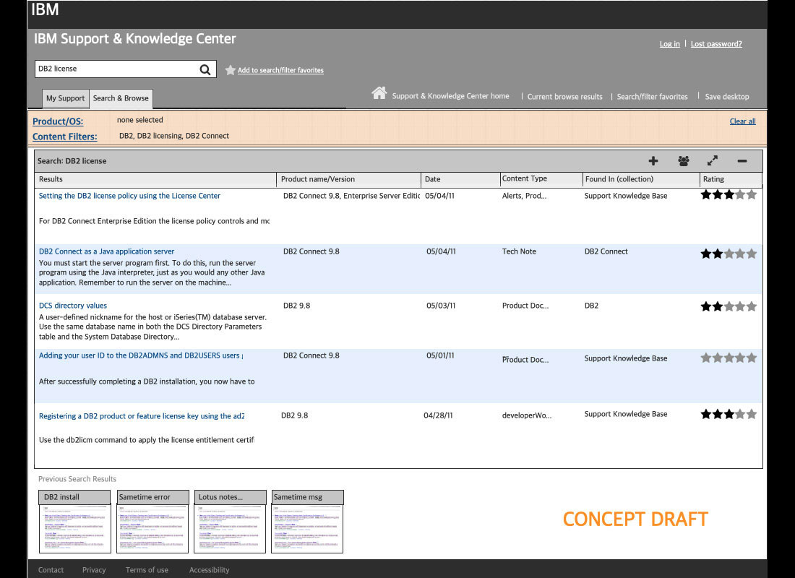
Task: Click the home icon in navigation
Action: 379,93
